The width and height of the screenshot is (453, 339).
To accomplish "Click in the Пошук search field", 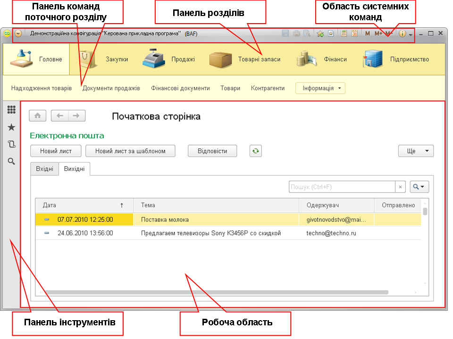I will click(342, 187).
